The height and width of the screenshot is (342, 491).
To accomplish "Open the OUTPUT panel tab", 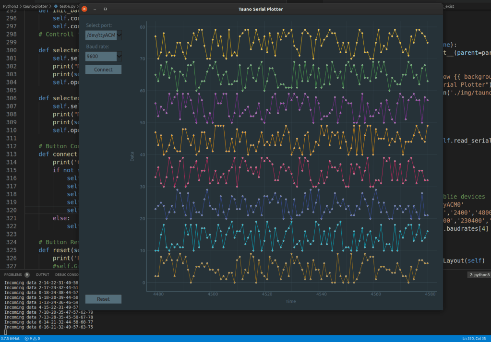I will point(42,274).
